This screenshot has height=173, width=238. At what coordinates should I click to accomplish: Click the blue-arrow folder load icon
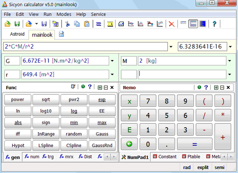[29, 24]
